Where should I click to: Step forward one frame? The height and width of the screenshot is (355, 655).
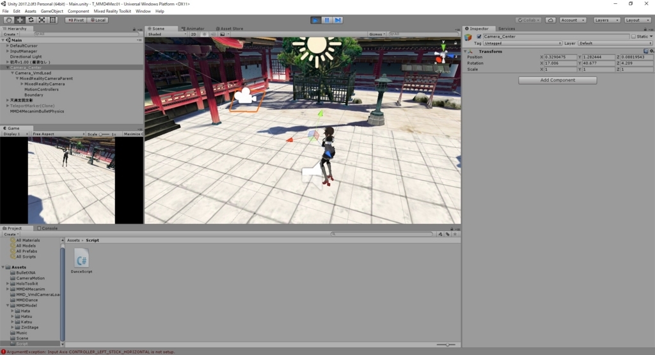pos(338,20)
